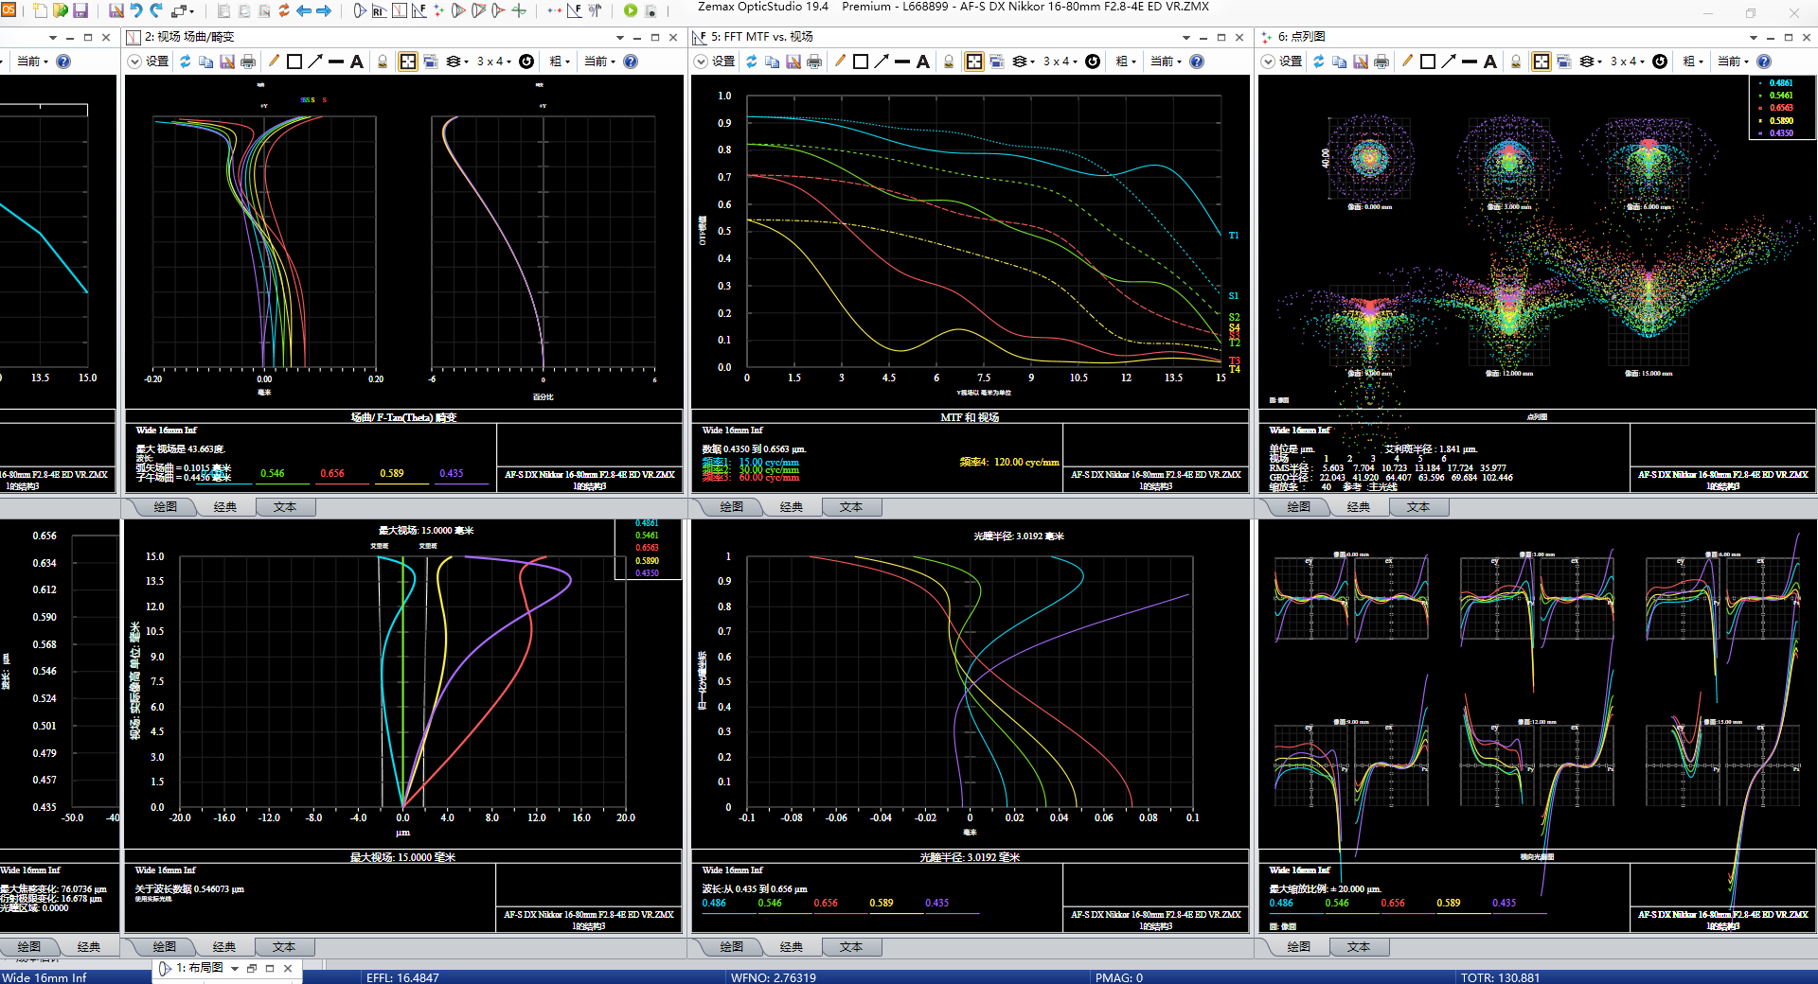Screen dimensions: 1818x984
Task: Click WFNO: 2.76319 in the status bar
Action: (x=773, y=977)
